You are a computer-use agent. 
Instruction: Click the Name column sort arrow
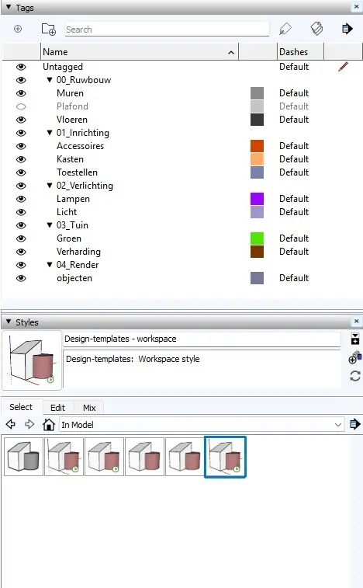pos(231,53)
